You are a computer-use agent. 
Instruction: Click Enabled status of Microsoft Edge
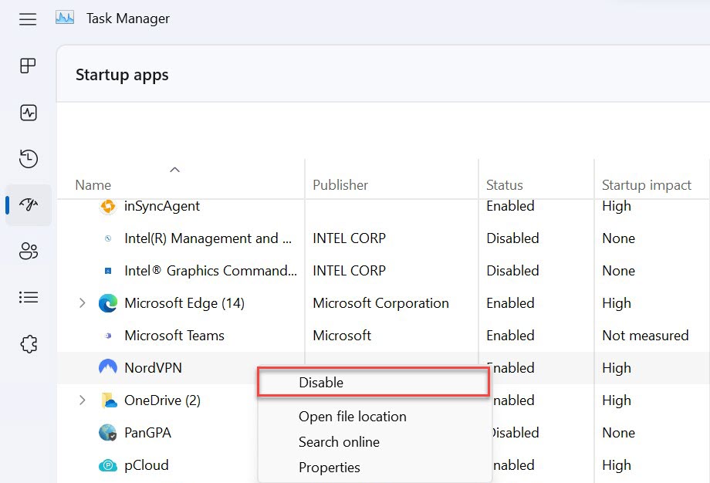510,303
